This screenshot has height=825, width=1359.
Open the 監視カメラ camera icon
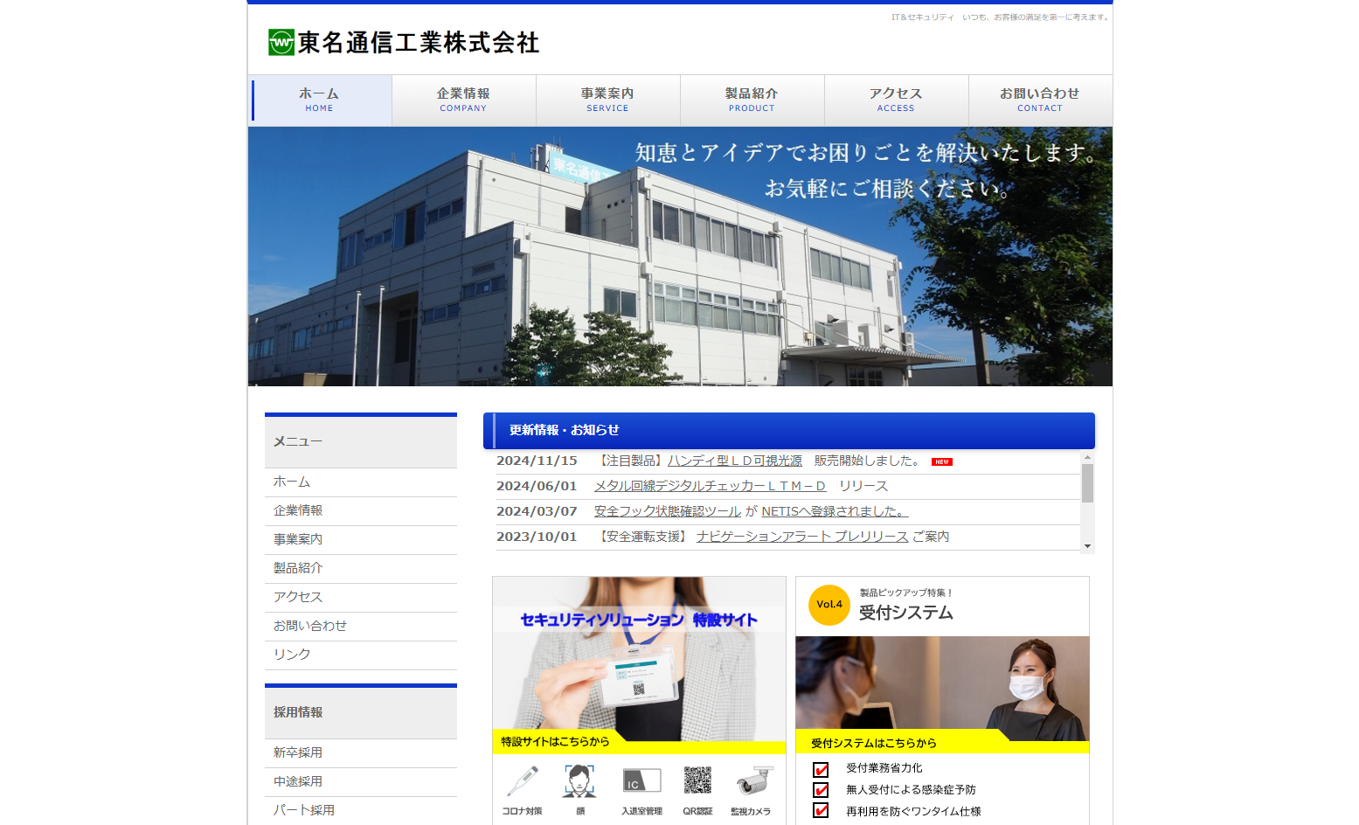753,781
